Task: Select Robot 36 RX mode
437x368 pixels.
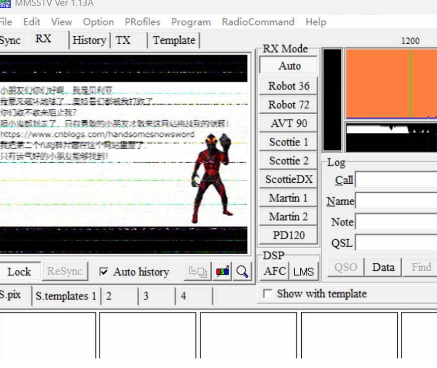Action: point(289,86)
